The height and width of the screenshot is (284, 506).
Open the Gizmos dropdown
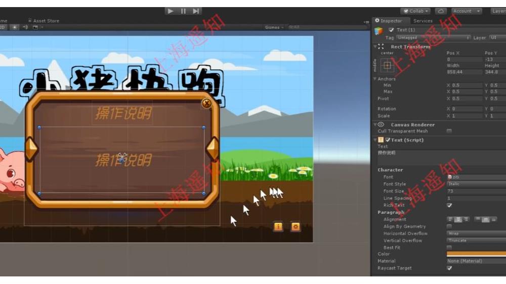(x=274, y=27)
